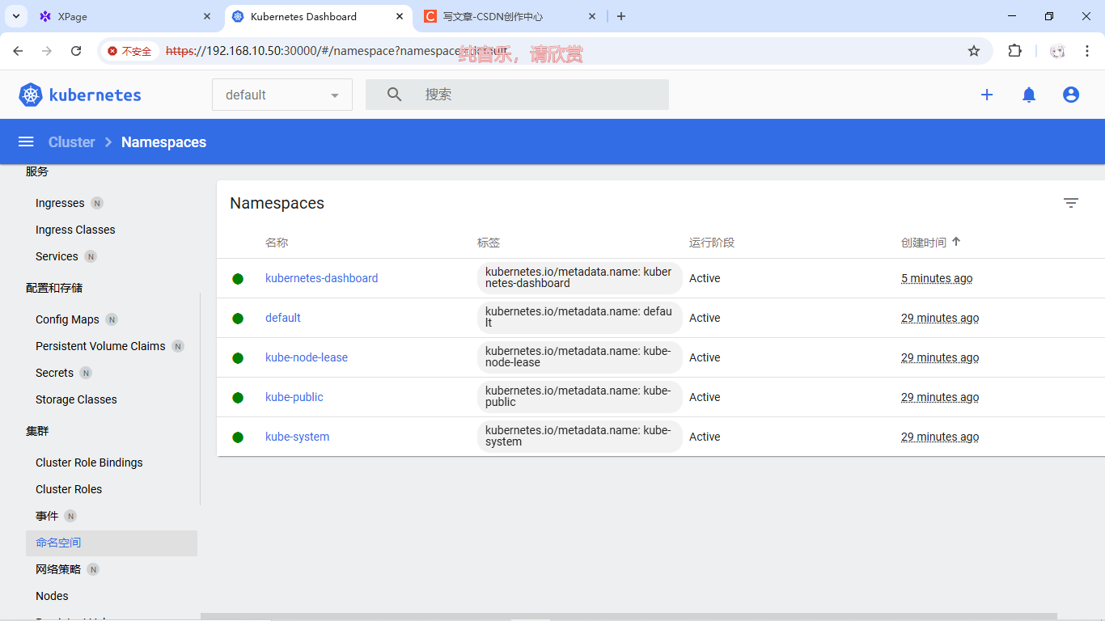Click '5 minutes ago' timestamp
The image size is (1105, 621).
pyautogui.click(x=937, y=278)
